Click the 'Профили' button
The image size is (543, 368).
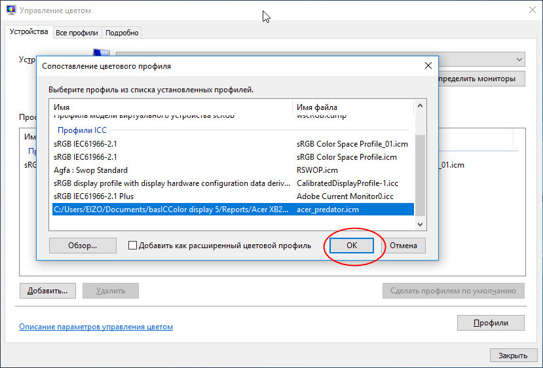(x=491, y=323)
